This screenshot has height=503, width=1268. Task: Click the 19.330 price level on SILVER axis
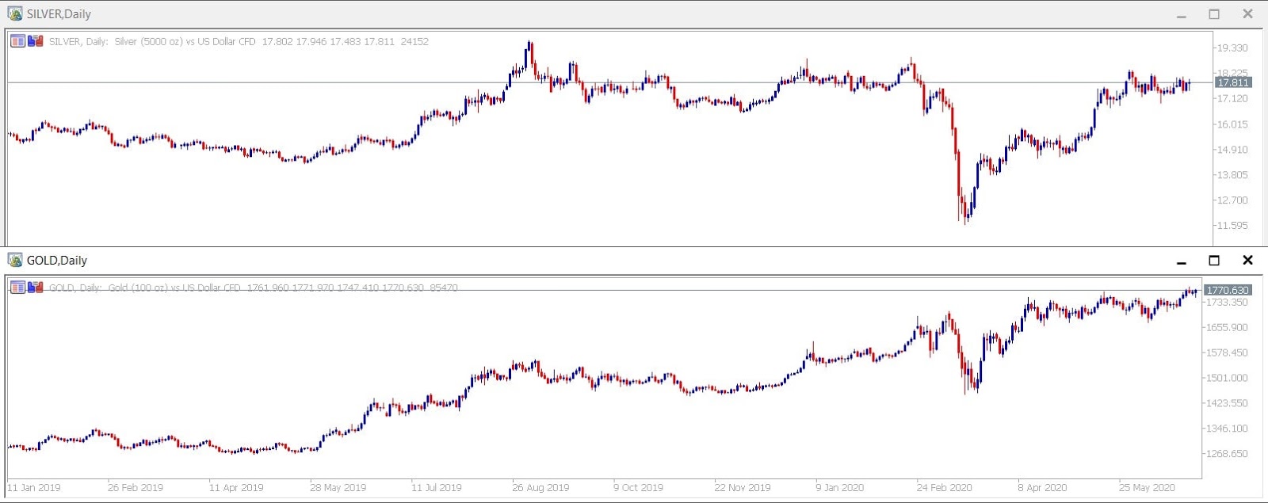[x=1232, y=48]
